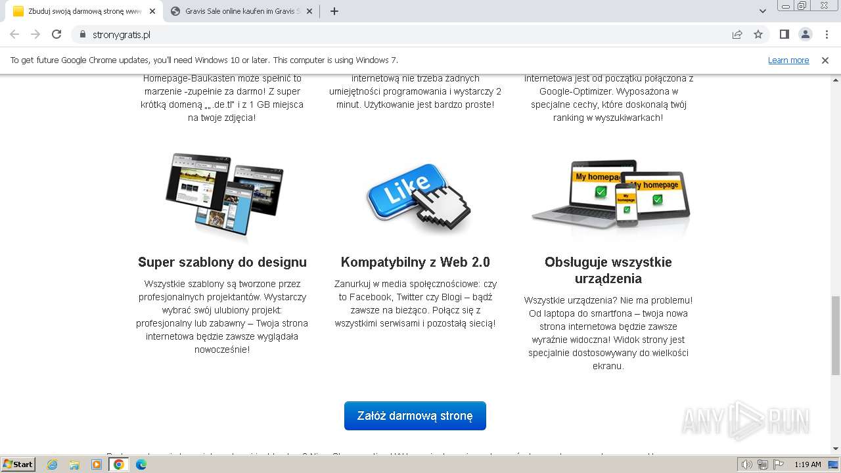Select text Homepage-Baukasten może spełnić
Image resolution: width=841 pixels, height=473 pixels.
pos(222,78)
